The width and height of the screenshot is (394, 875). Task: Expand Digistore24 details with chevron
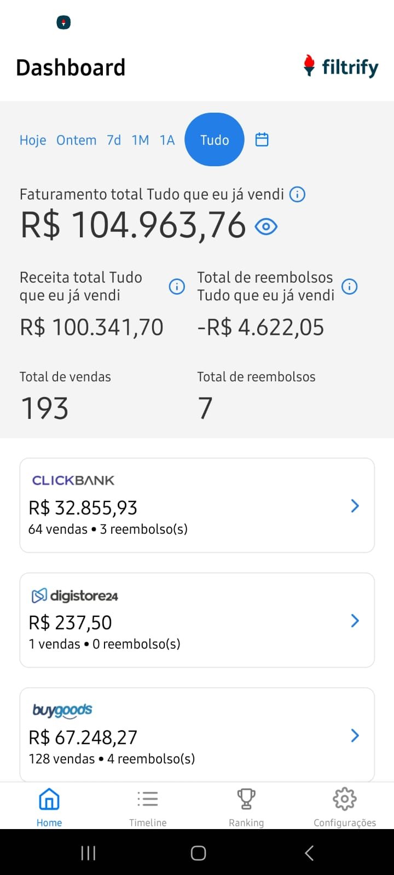(x=355, y=621)
